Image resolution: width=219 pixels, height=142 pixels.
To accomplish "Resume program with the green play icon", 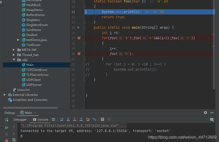I will (x=7, y=128).
